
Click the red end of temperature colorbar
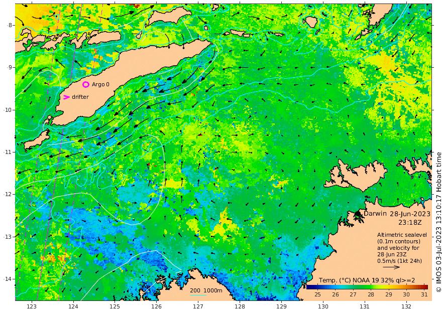coord(425,287)
